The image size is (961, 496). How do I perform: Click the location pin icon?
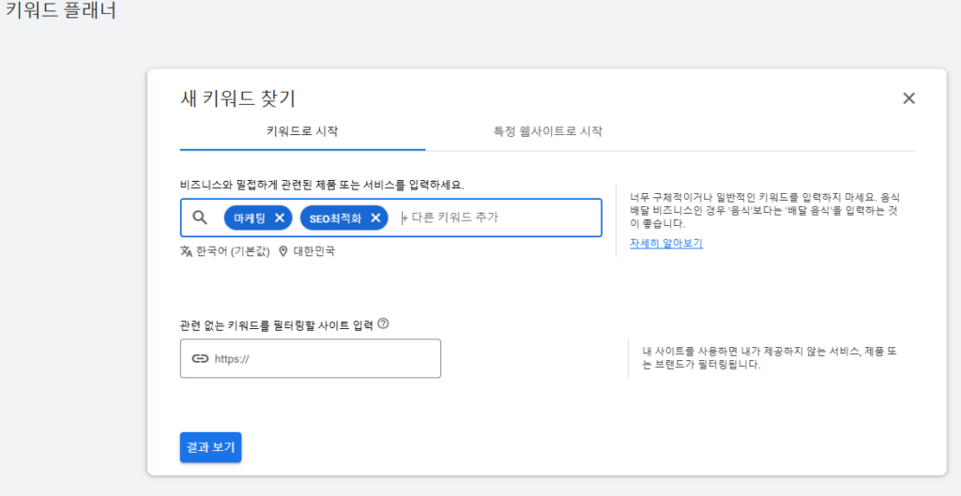[x=283, y=251]
